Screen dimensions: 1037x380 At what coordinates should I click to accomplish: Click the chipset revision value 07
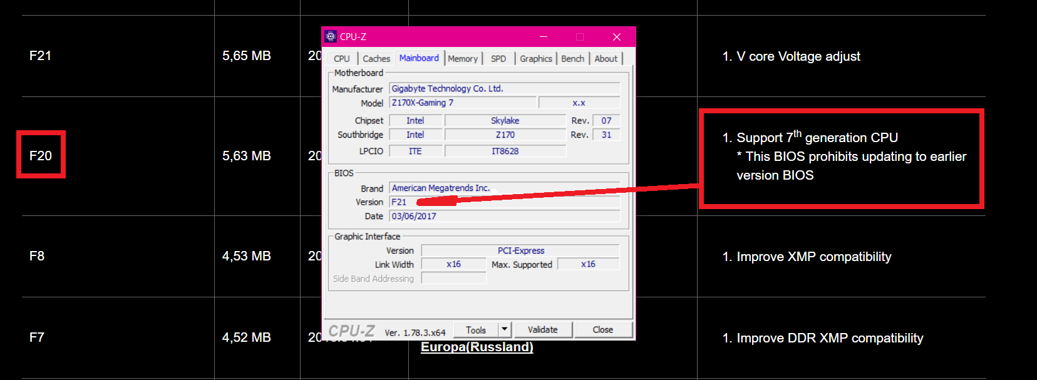point(606,120)
